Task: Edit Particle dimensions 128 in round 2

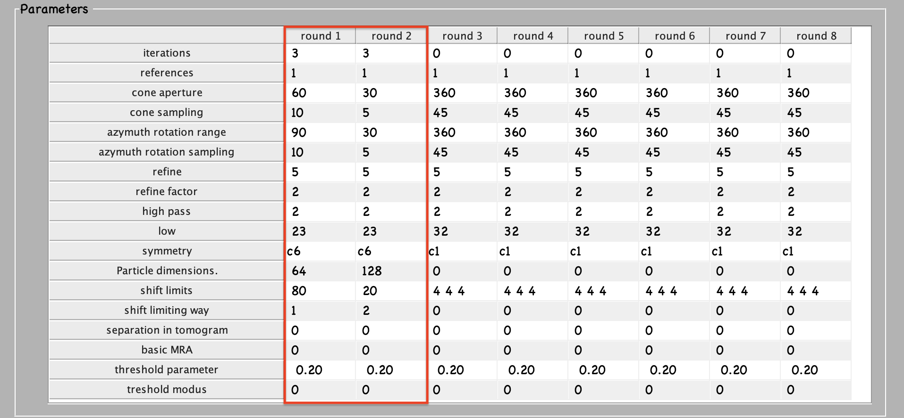Action: [391, 271]
